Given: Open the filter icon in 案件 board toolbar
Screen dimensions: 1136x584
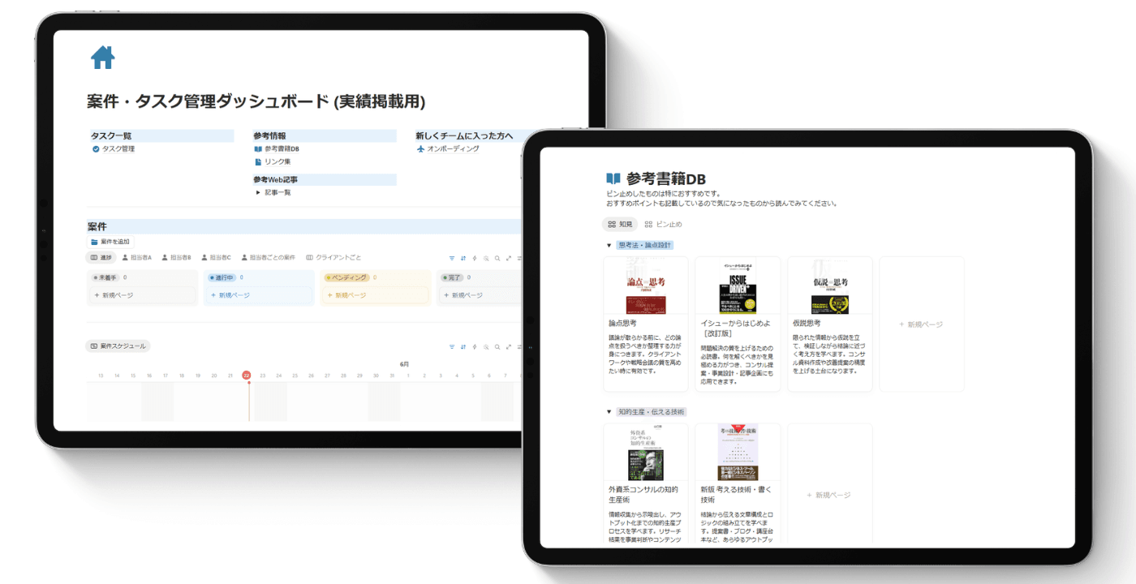Looking at the screenshot, I should (452, 258).
